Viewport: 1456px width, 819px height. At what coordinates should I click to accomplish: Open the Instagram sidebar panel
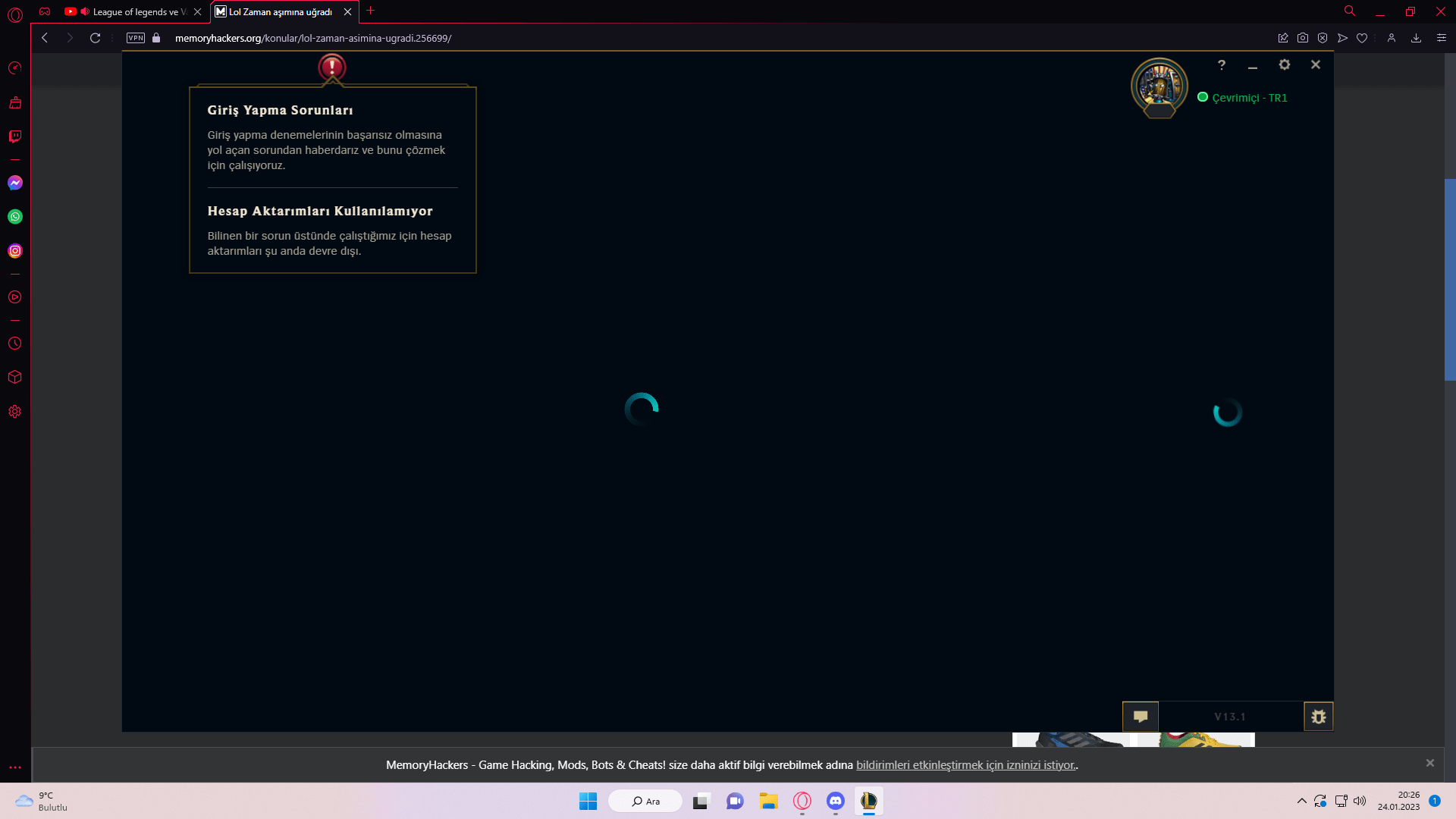click(15, 251)
